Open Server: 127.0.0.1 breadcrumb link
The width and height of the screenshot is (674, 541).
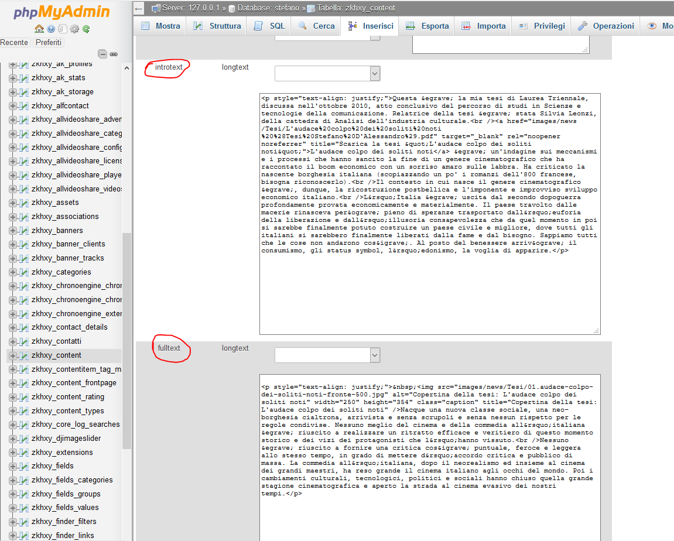pyautogui.click(x=191, y=8)
